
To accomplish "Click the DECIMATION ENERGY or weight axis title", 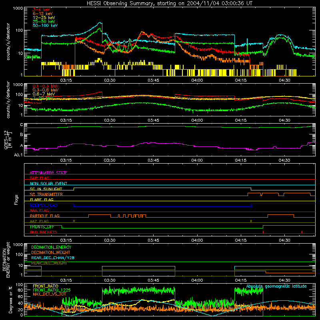I will [6, 260].
